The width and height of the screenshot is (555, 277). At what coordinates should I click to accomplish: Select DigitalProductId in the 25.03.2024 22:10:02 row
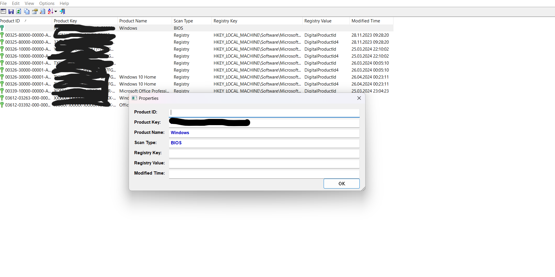(320, 49)
